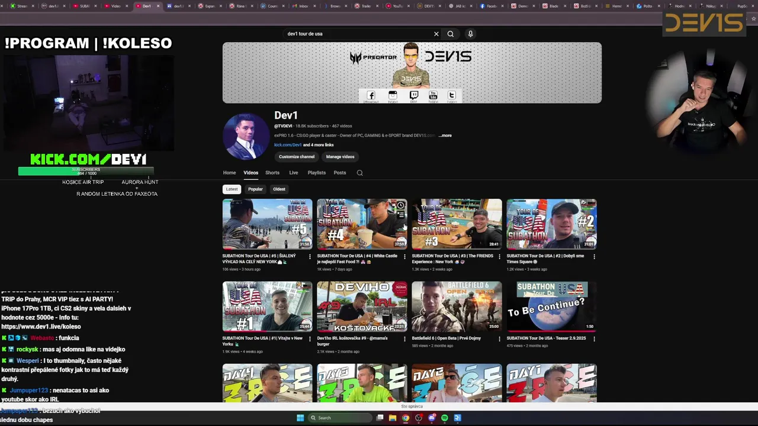Expand the 'and 4 more links' list
Viewport: 758px width, 426px height.
pos(319,145)
